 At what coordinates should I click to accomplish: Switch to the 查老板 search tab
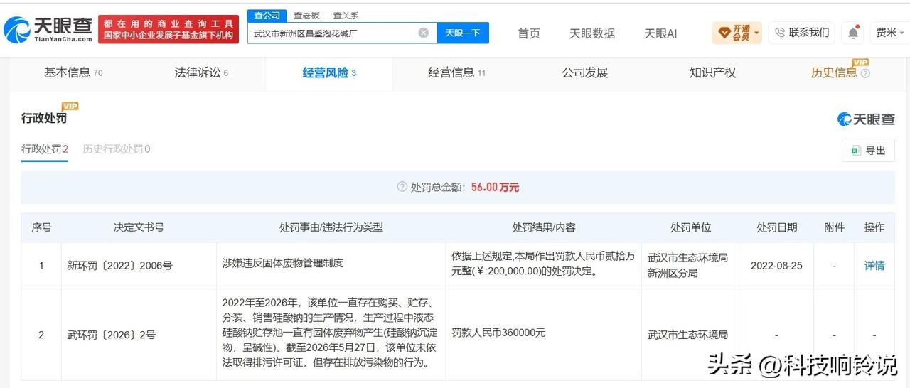[x=307, y=15]
